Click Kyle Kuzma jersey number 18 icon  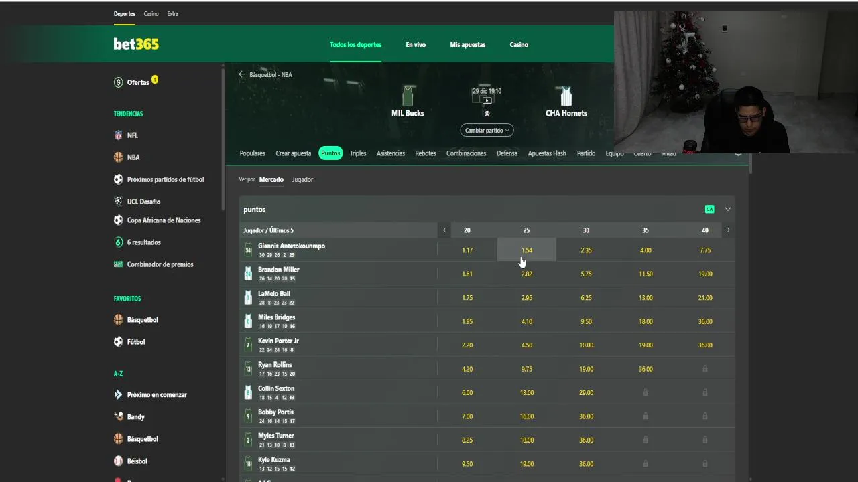tap(248, 464)
